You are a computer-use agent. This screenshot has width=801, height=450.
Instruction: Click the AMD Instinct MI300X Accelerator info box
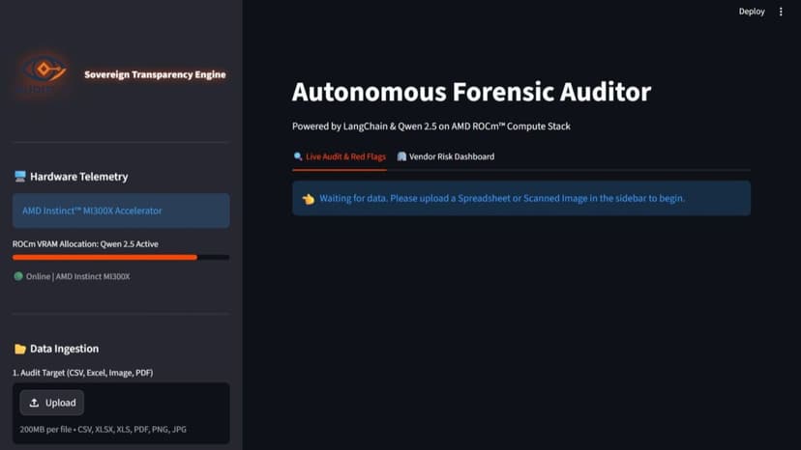[121, 211]
